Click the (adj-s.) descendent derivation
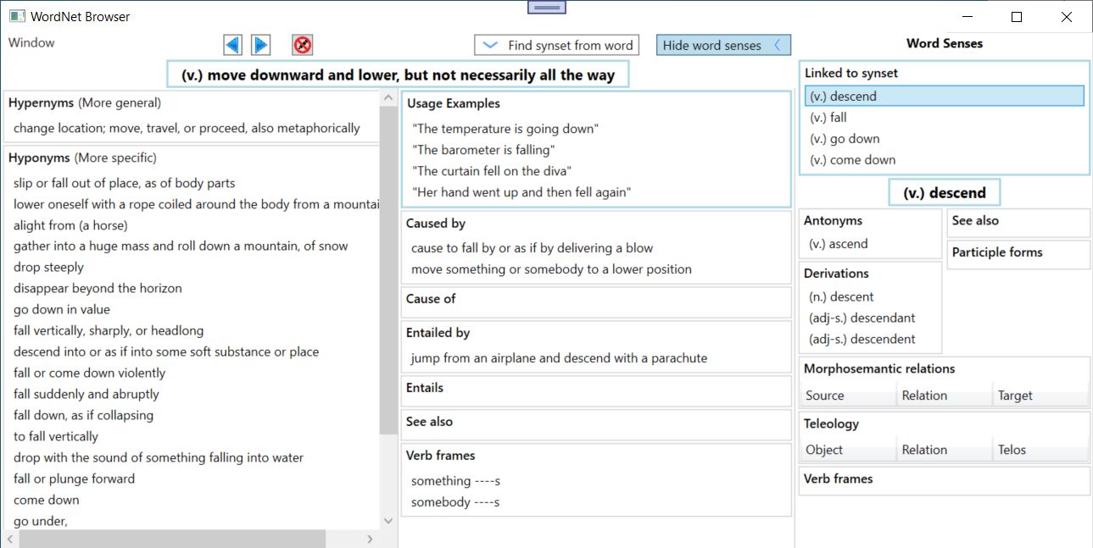 [862, 340]
